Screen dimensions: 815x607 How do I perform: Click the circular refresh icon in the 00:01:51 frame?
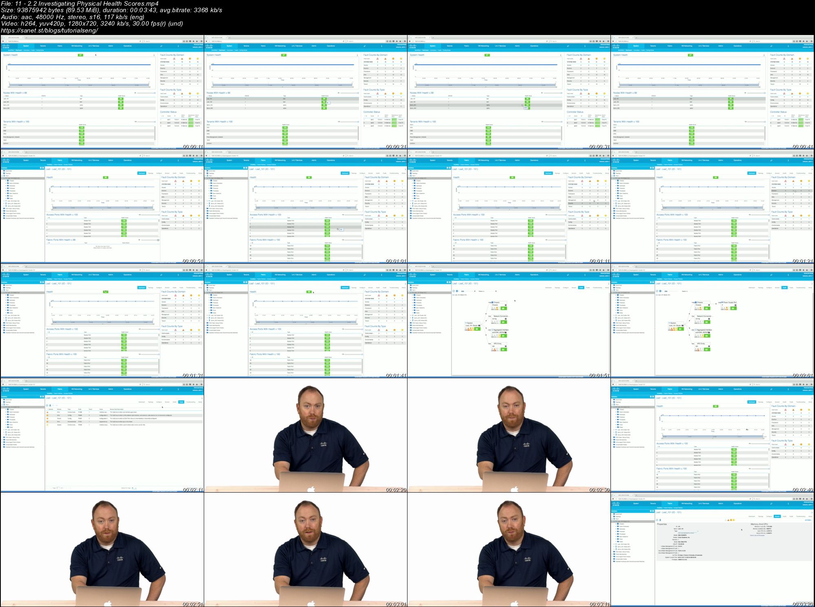[454, 291]
